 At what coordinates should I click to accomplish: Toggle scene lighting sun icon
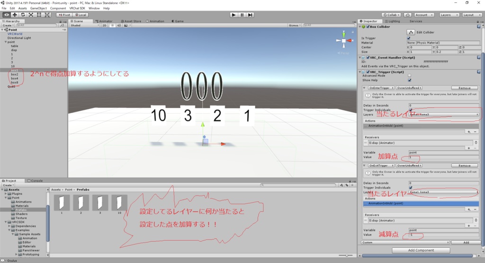[x=113, y=26]
